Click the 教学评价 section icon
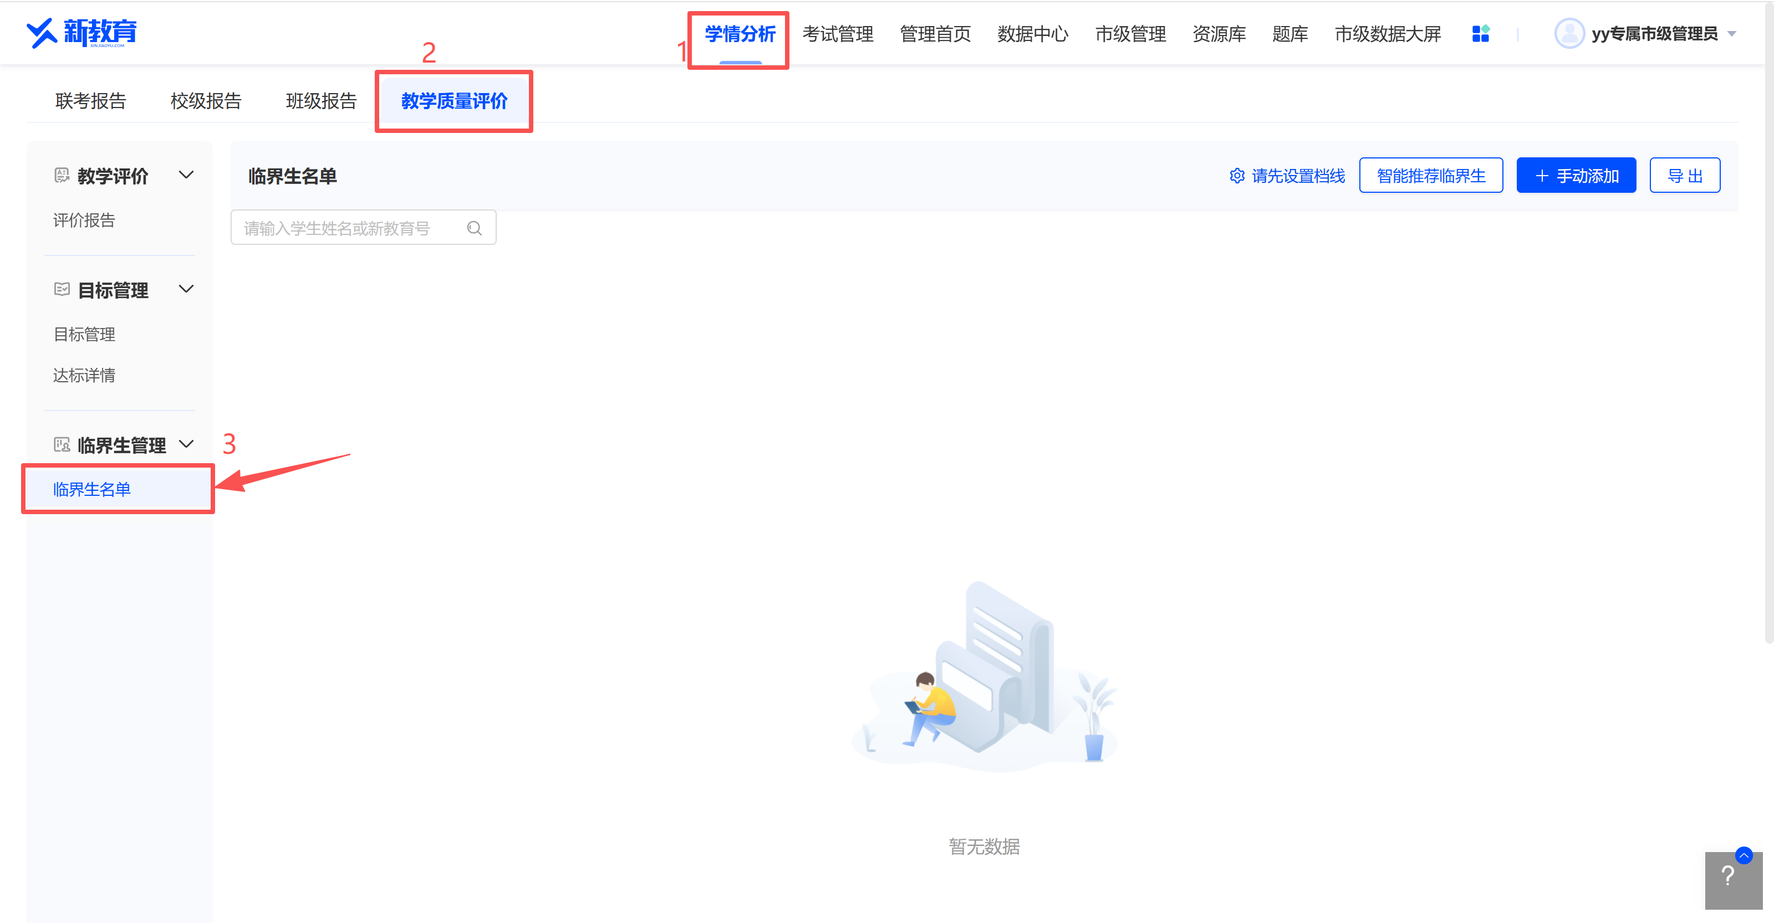The image size is (1774, 923). [62, 176]
